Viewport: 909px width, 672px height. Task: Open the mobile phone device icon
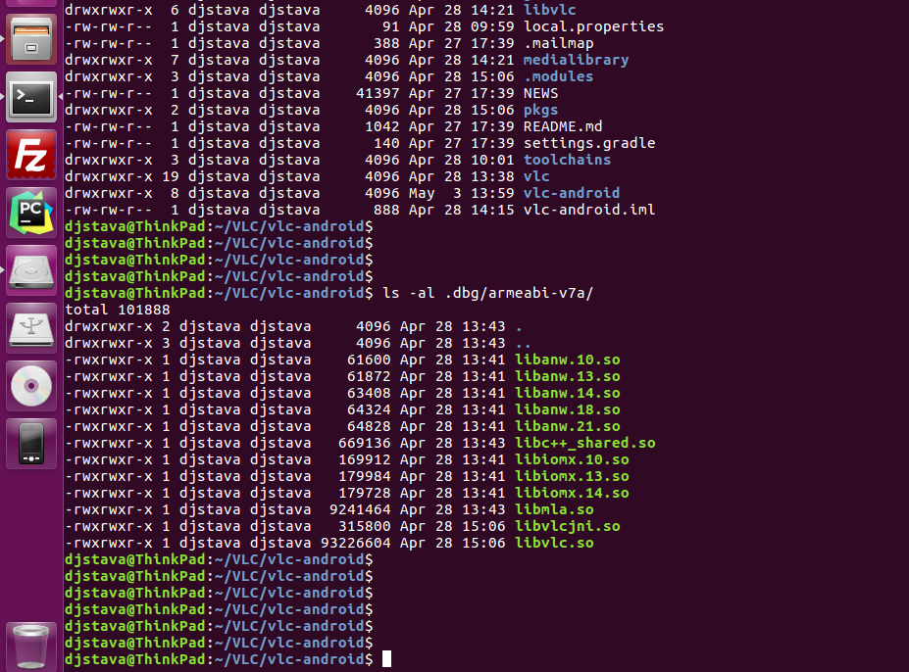click(x=31, y=443)
